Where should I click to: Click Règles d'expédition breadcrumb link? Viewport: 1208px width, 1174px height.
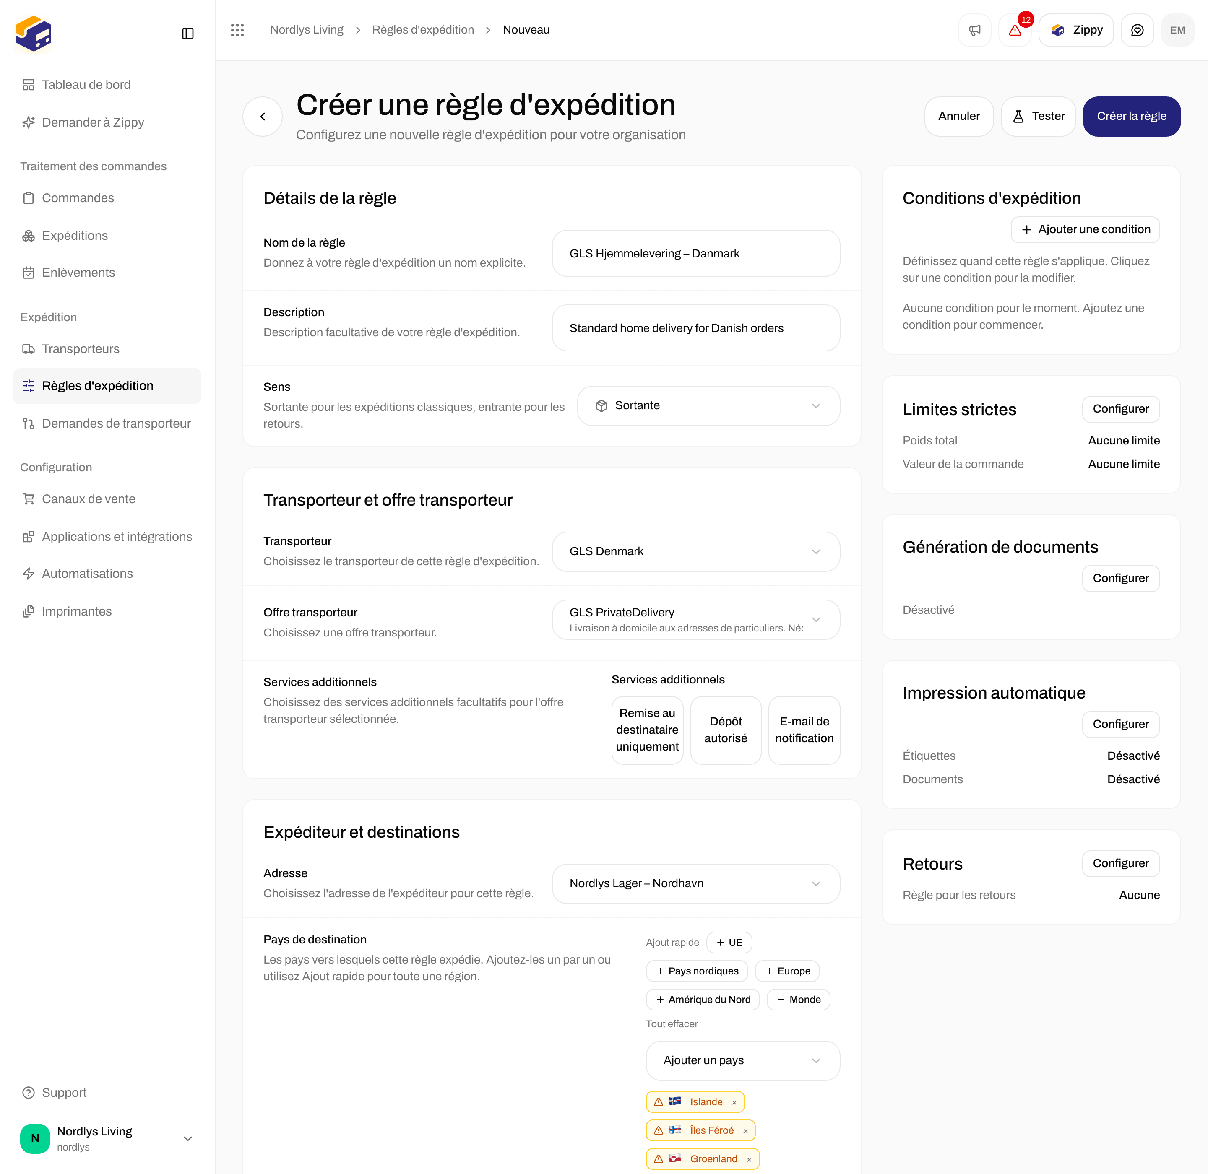click(423, 30)
